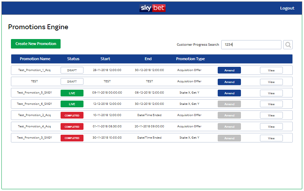Click start date 30-11-2018 10:00:00

107,138
